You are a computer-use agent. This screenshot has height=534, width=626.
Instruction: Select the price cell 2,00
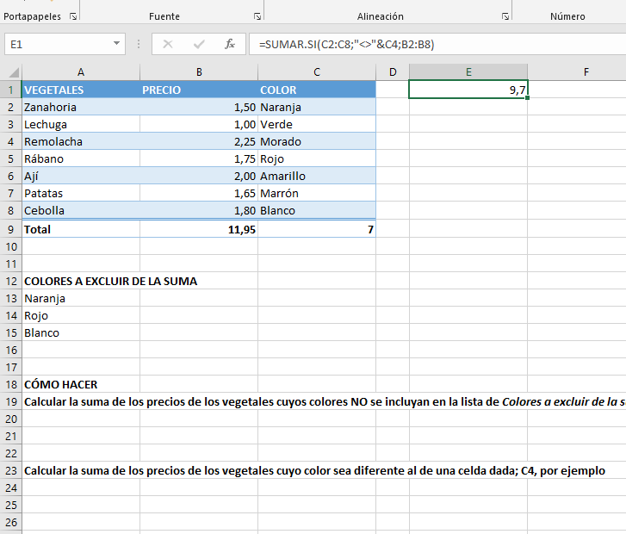(x=199, y=176)
